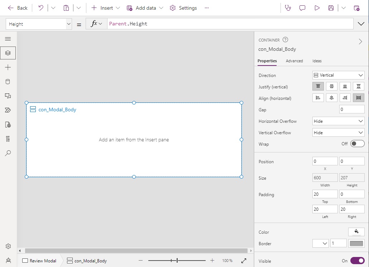Open the Direction dropdown set to Vertical
Image resolution: width=369 pixels, height=267 pixels.
point(338,75)
